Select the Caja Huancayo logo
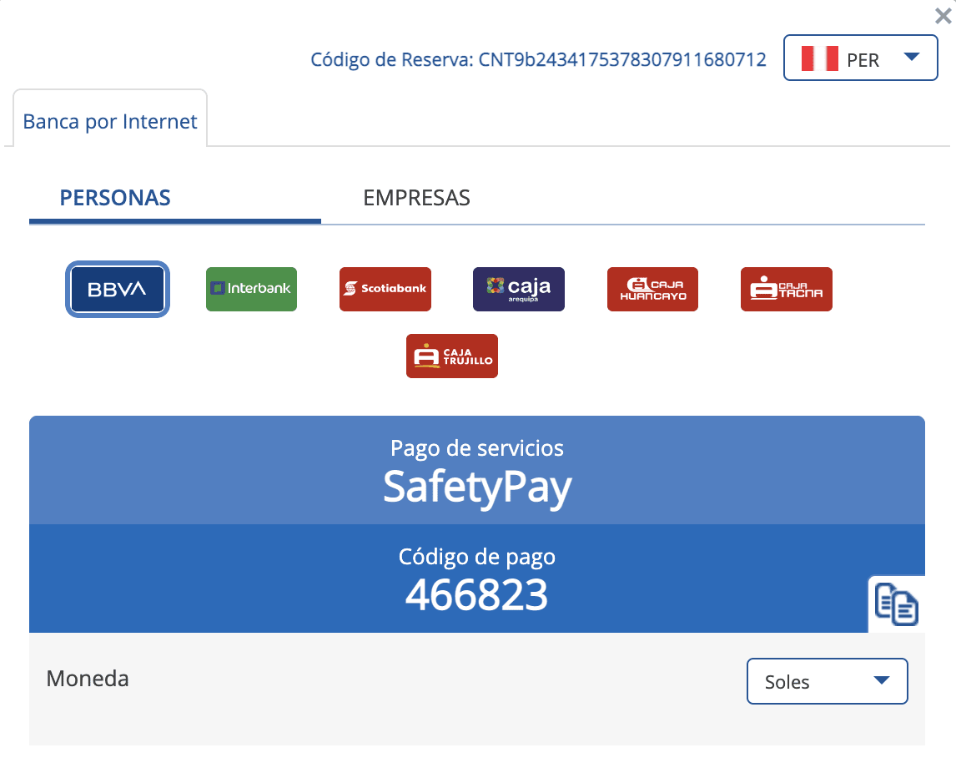956x768 pixels. pyautogui.click(x=652, y=289)
